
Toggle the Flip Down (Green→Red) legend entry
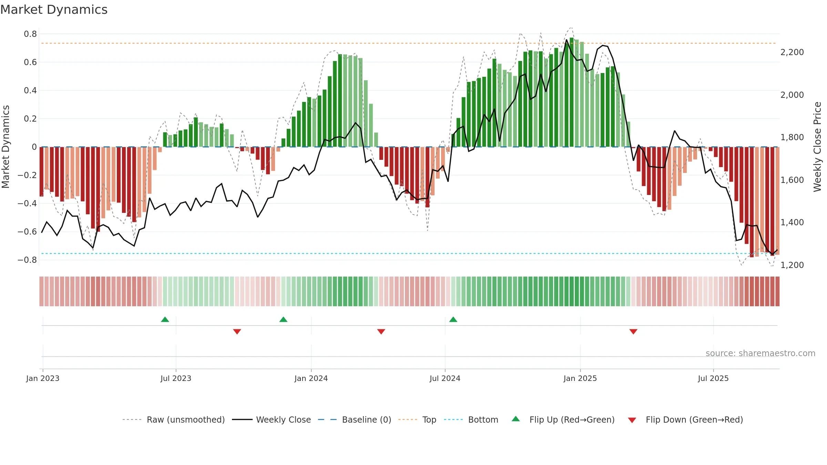685,420
